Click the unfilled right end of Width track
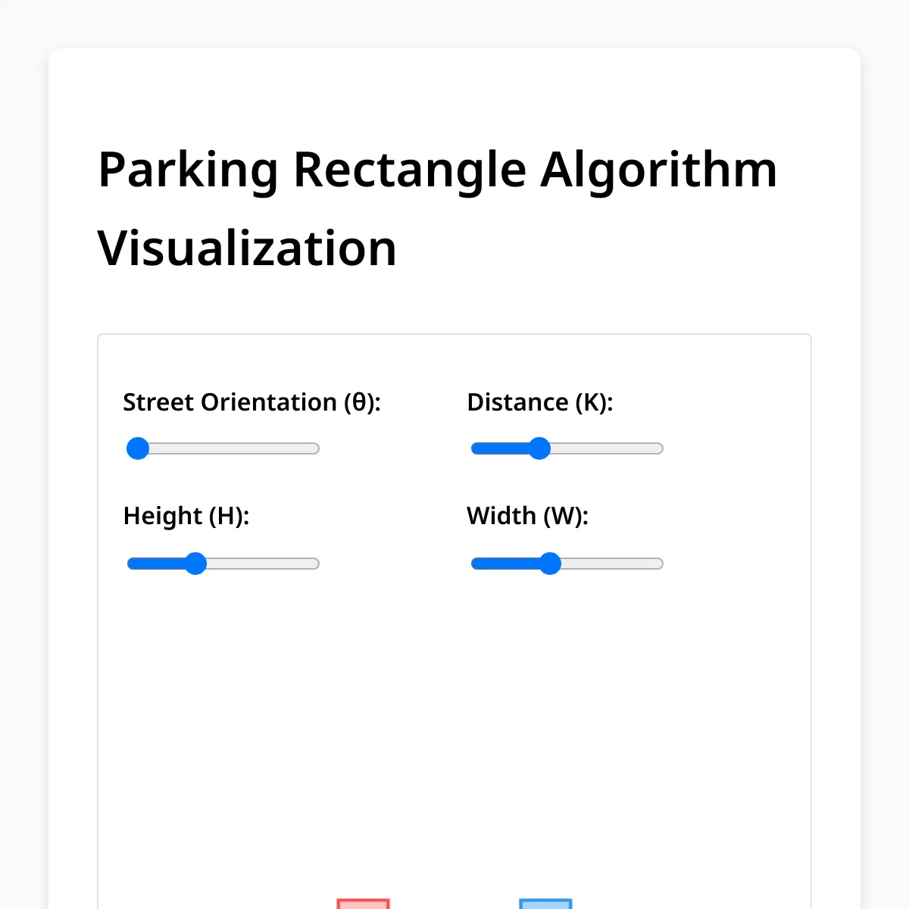This screenshot has width=909, height=909. pyautogui.click(x=651, y=564)
